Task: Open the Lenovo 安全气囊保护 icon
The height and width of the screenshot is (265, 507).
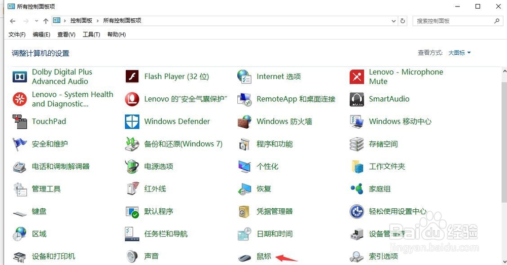Action: click(x=132, y=99)
